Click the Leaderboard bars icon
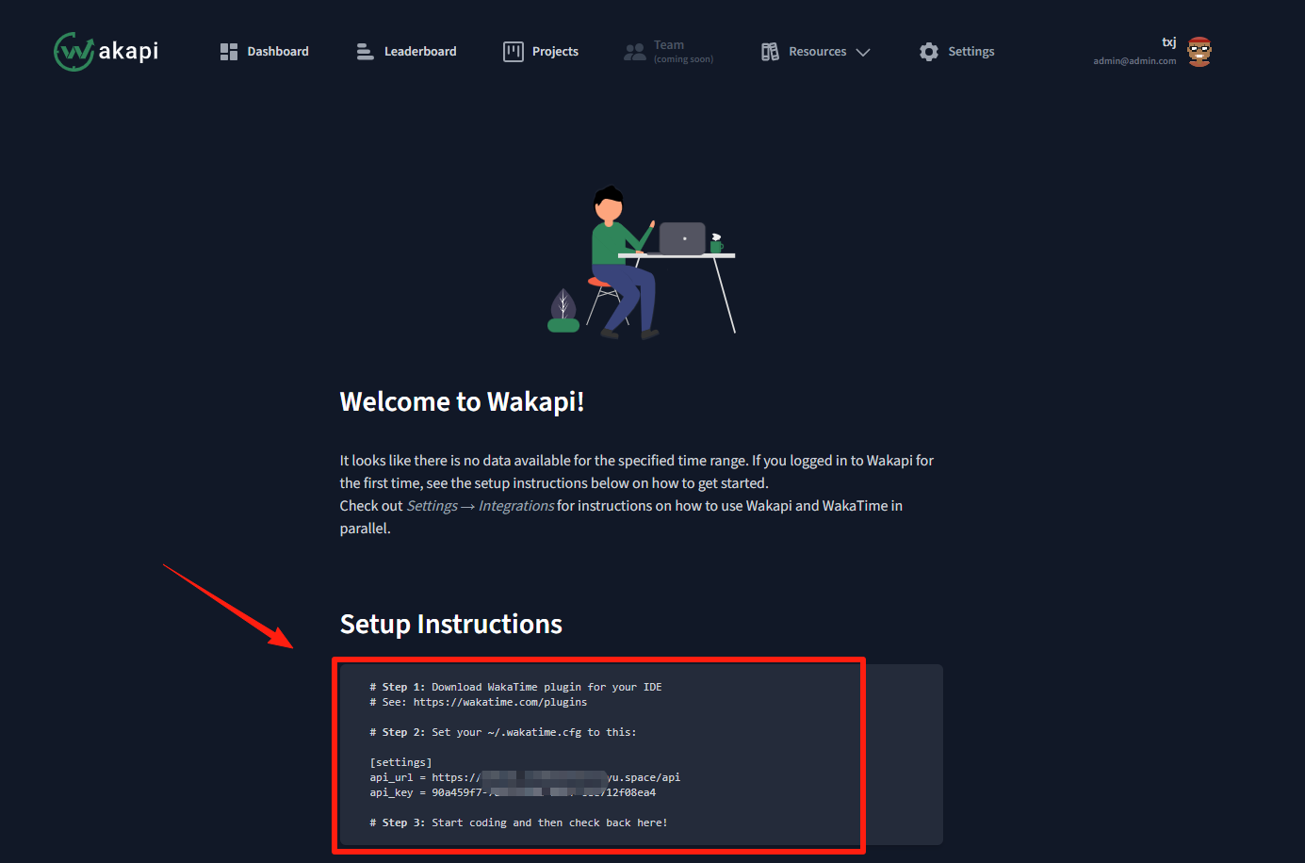This screenshot has width=1305, height=863. [365, 52]
